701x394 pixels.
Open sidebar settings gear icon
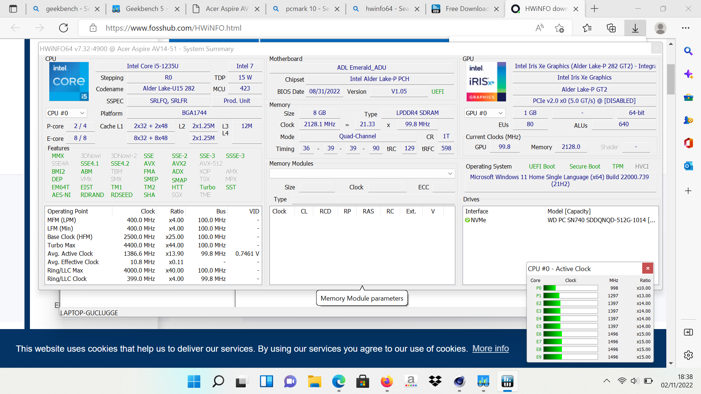688,355
